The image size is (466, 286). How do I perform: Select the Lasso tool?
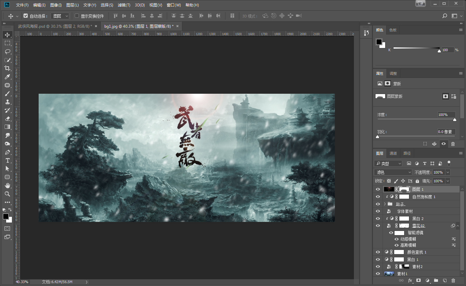coord(7,52)
